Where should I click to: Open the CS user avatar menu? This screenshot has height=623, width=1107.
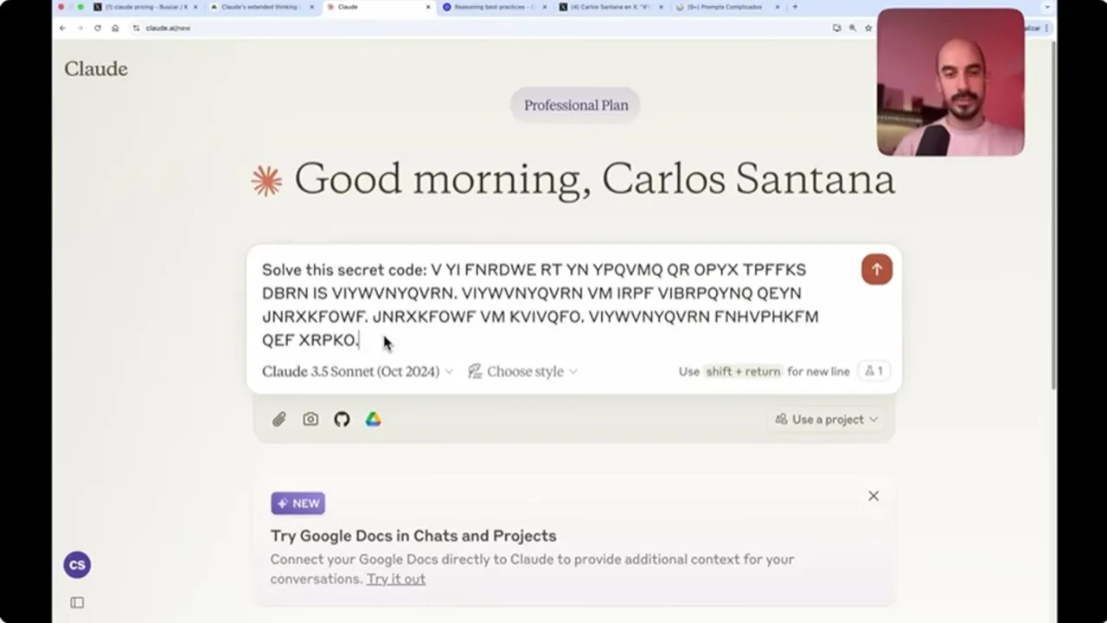point(77,565)
